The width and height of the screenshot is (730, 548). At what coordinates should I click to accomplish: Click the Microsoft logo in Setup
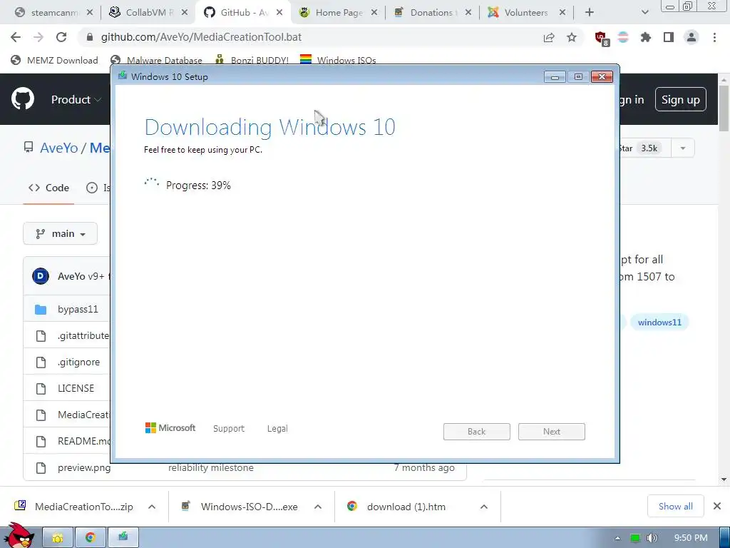tap(170, 428)
